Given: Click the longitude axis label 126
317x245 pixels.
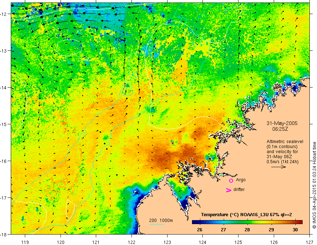Looking at the screenshot, I should [274, 242].
